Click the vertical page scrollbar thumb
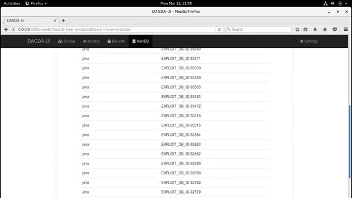352x198 pixels. 350,141
